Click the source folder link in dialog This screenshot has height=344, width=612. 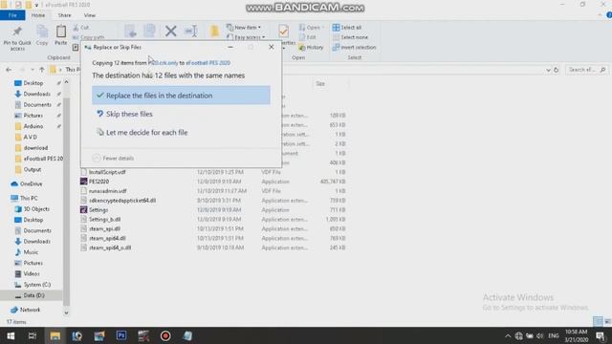(164, 63)
